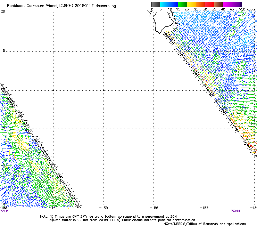Select the orange 25-30 knots legend swatch

(201, 4)
